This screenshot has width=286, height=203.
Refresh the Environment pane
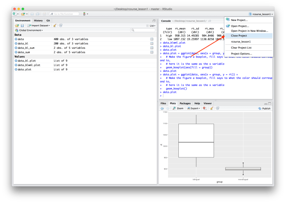pyautogui.click(x=60, y=26)
